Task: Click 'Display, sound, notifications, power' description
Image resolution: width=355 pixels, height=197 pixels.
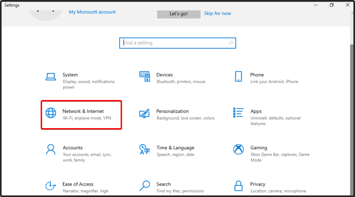Action: [89, 84]
